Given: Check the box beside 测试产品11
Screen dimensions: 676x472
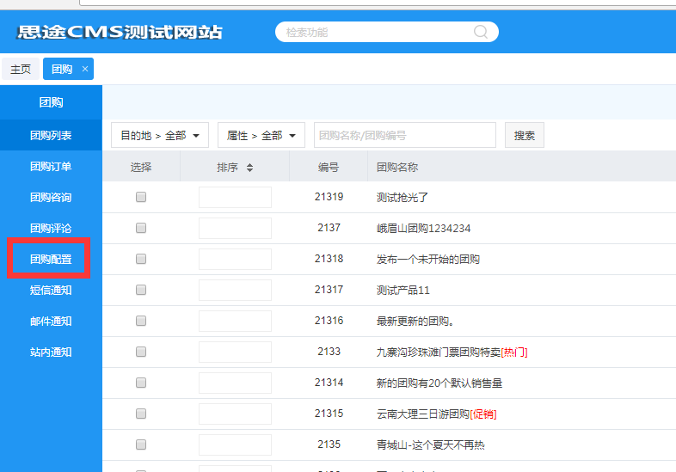Looking at the screenshot, I should point(141,290).
